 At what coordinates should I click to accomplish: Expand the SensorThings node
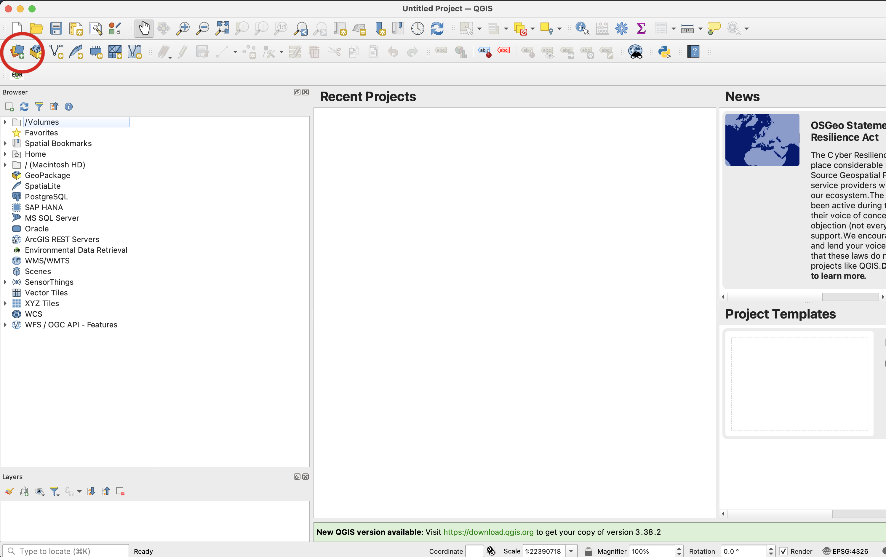(x=5, y=282)
